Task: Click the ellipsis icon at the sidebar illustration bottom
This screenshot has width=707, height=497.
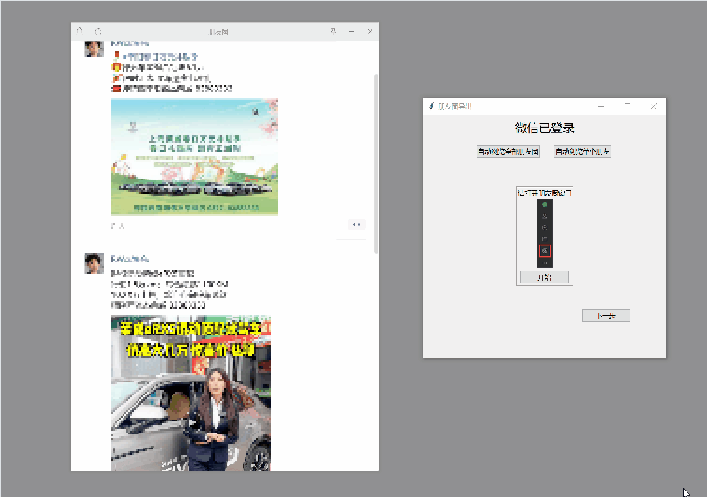Action: 545,262
